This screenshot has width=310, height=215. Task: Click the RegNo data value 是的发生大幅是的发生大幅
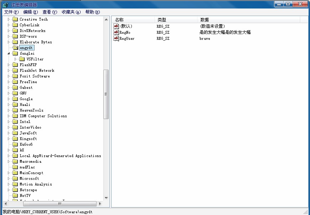click(x=225, y=32)
